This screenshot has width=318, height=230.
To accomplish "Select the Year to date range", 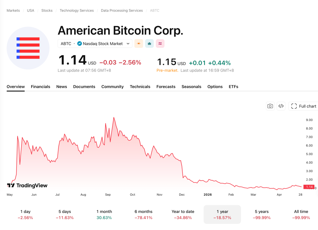I will click(x=183, y=214).
